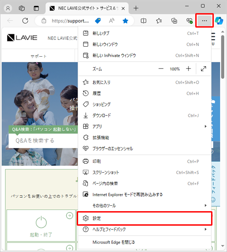The height and width of the screenshot is (252, 227).
Task: Increase zoom with the plus button
Action: (188, 69)
